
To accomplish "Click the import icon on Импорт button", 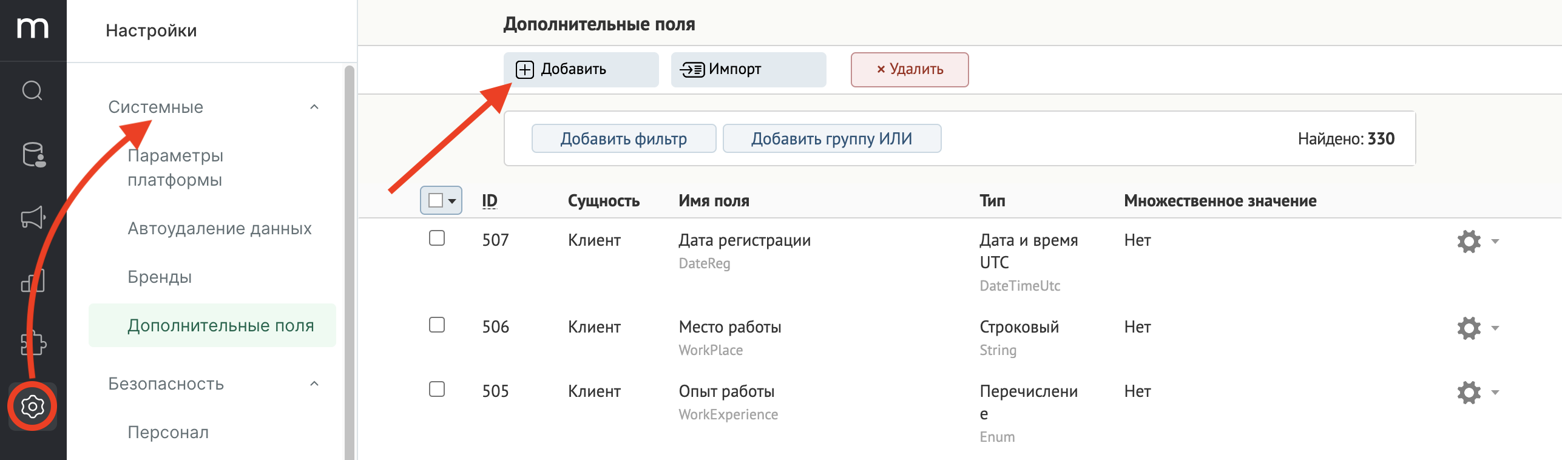I will 692,70.
